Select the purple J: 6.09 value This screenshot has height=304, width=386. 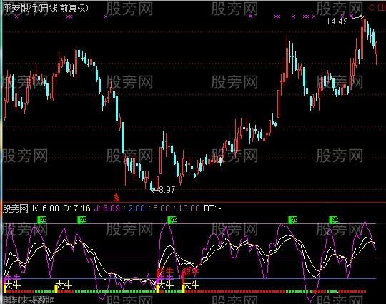point(107,208)
